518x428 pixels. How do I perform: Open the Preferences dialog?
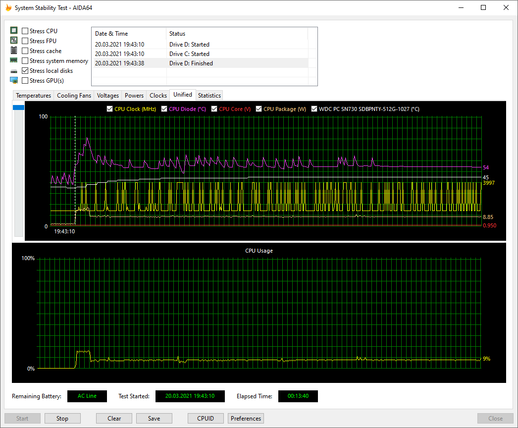pos(246,419)
